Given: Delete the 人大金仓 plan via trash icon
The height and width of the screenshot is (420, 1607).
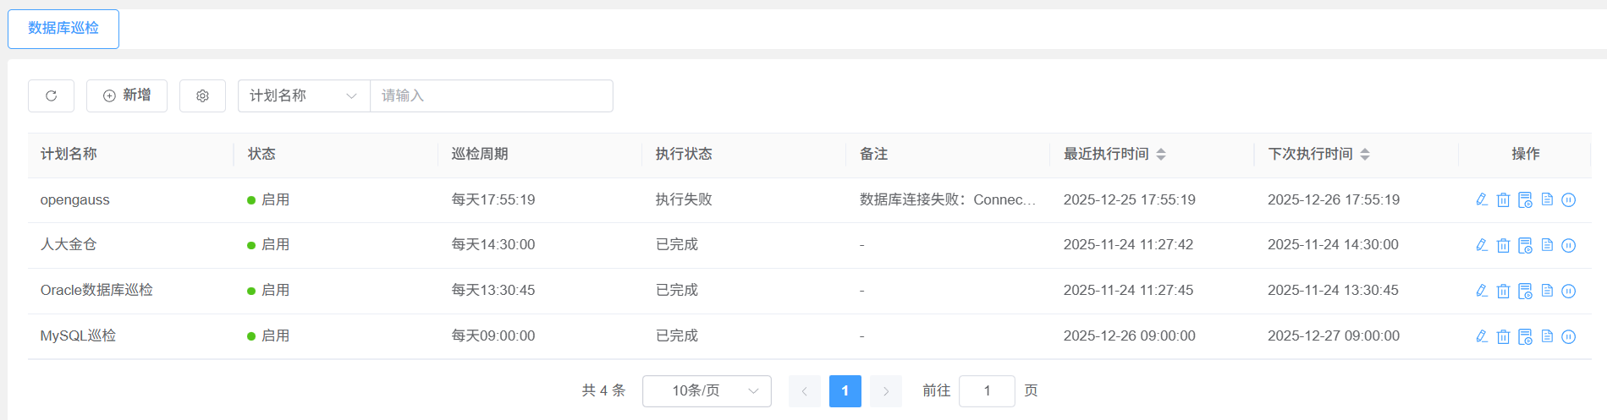Looking at the screenshot, I should 1503,245.
